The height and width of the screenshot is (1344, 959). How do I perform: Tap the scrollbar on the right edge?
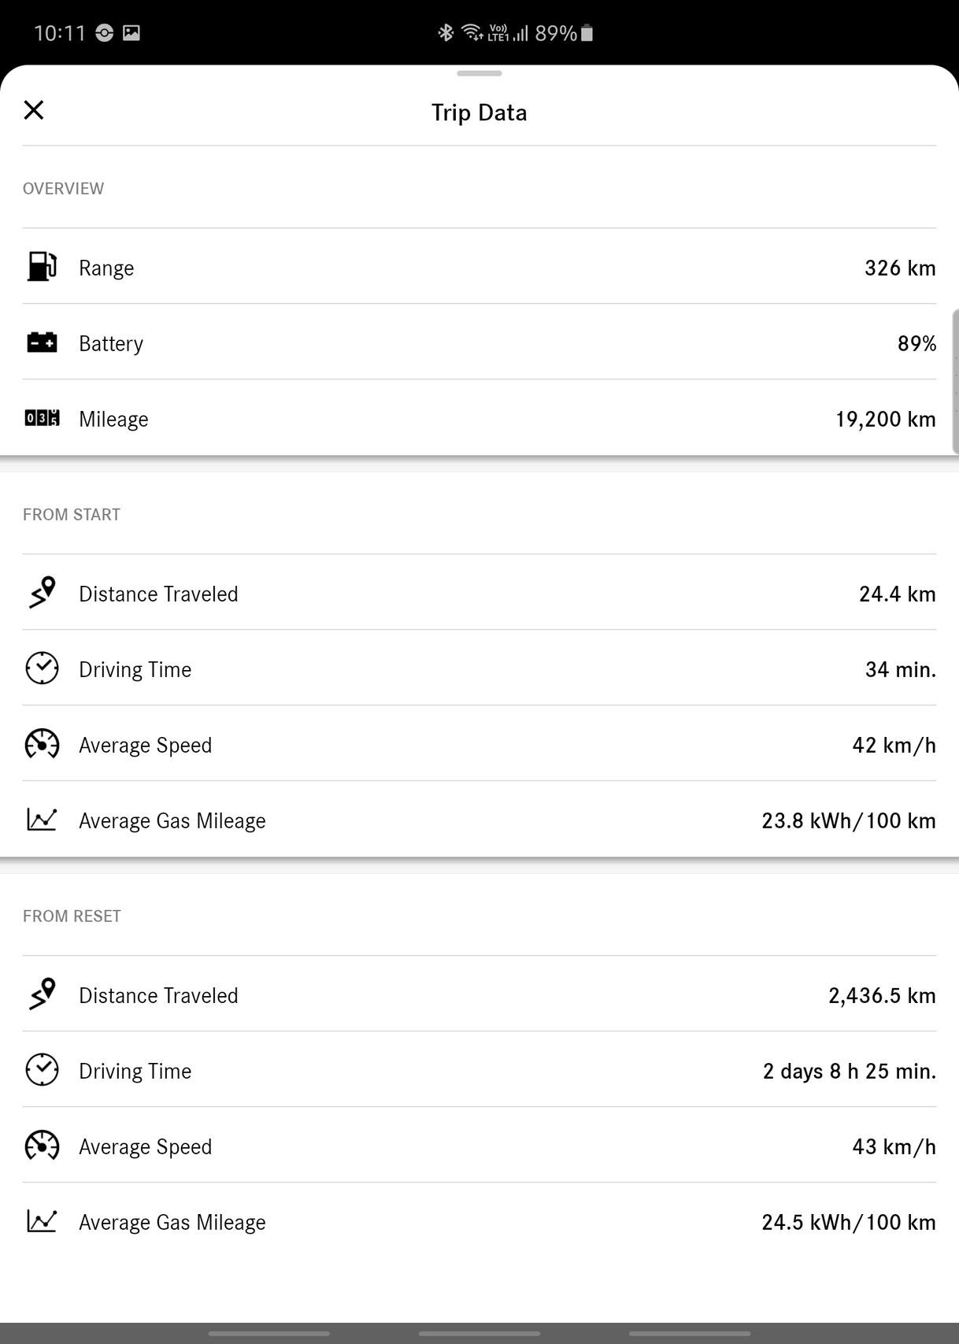coord(955,382)
